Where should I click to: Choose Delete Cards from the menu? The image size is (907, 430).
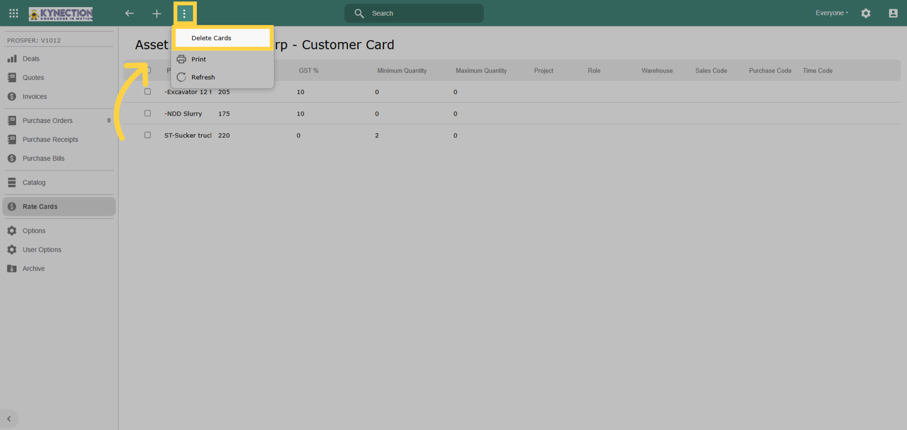point(223,38)
